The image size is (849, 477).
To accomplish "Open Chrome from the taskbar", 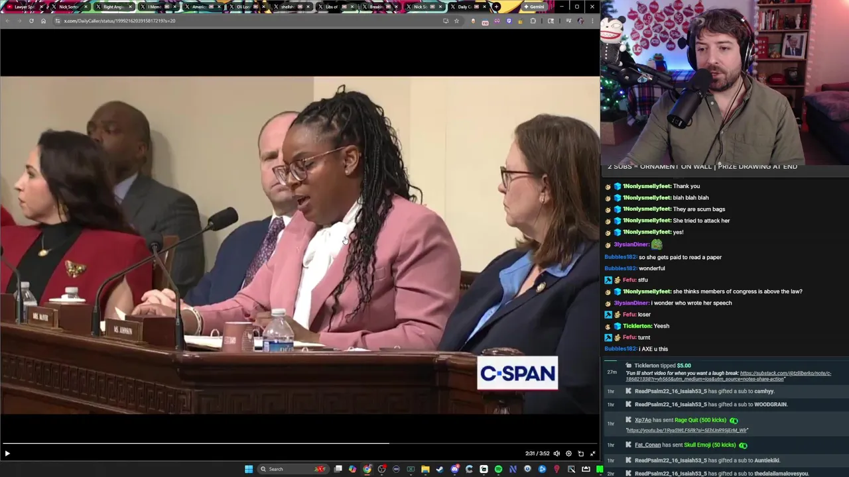I will pyautogui.click(x=367, y=469).
